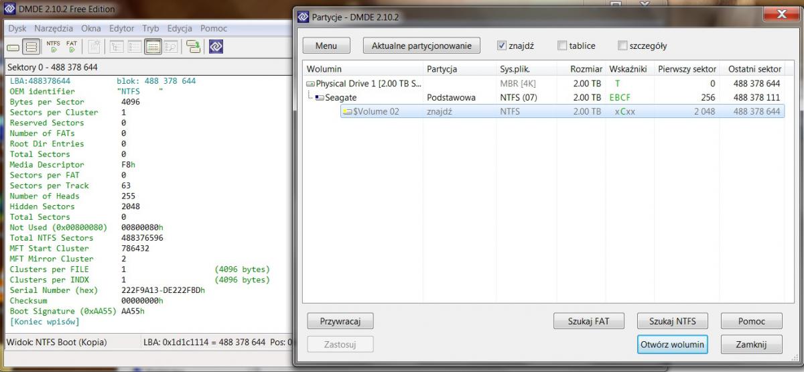Click the partitions toolbar icon

(31, 46)
